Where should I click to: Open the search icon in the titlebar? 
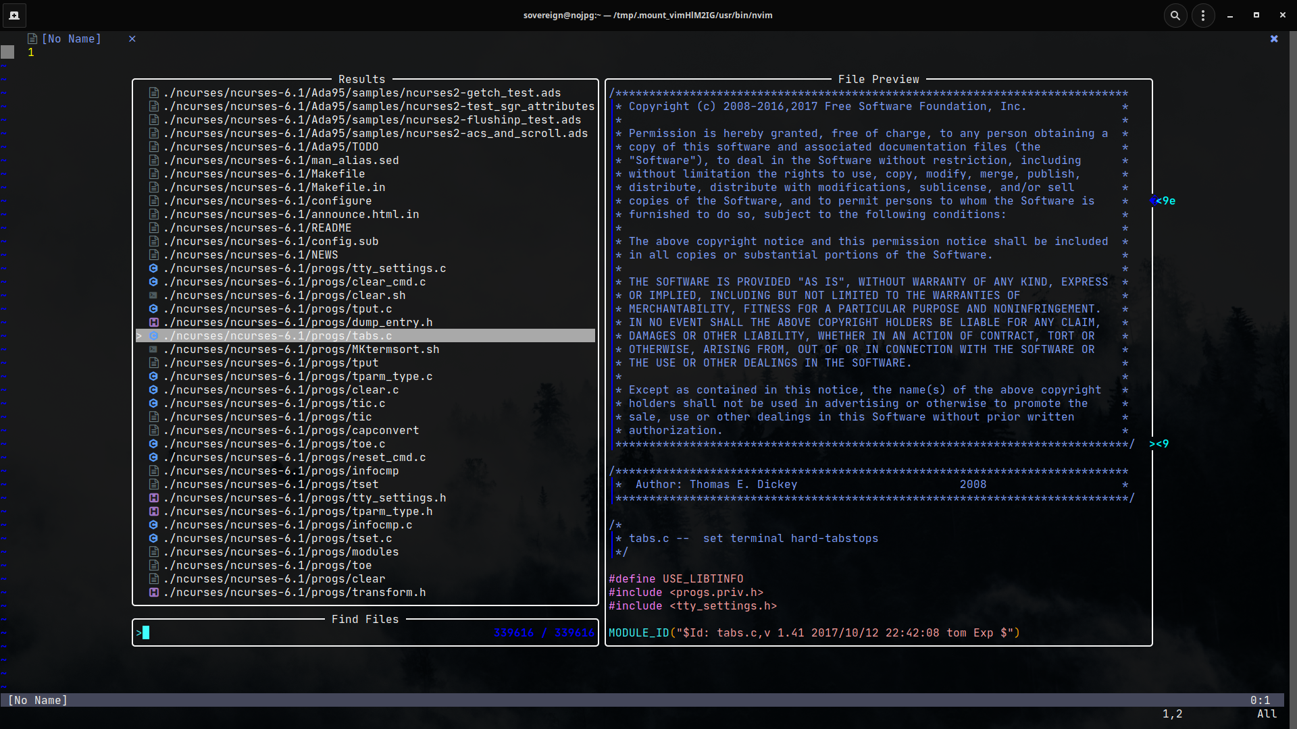pyautogui.click(x=1175, y=15)
